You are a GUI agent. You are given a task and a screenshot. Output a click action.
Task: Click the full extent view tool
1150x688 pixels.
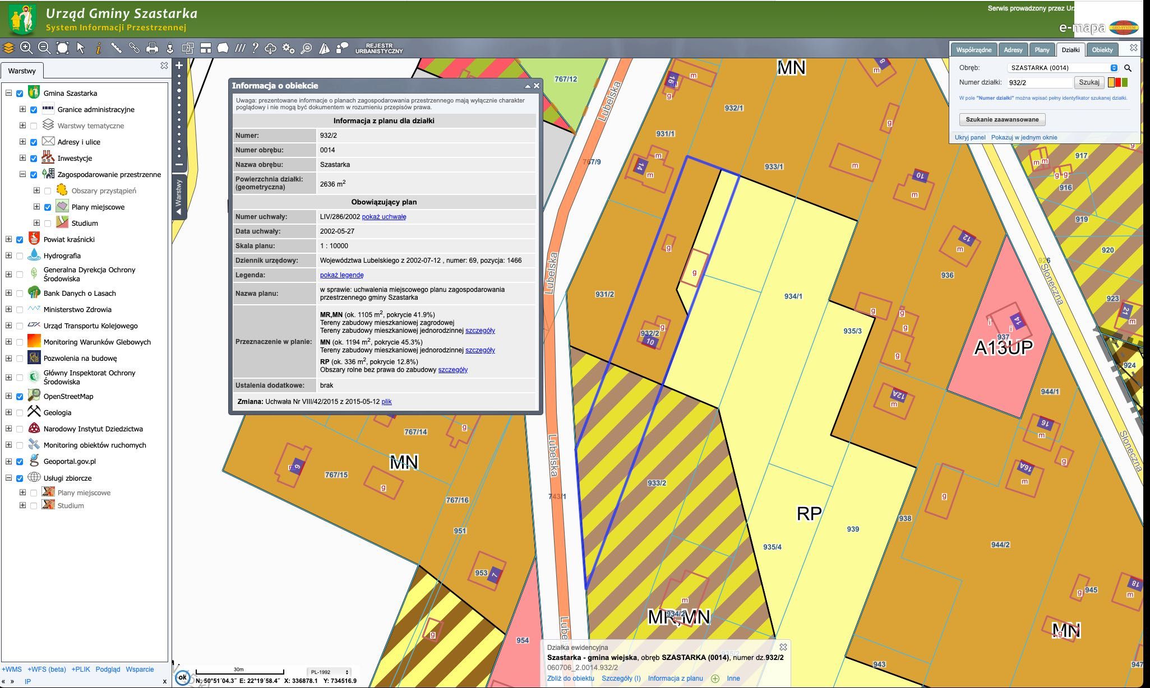[63, 48]
